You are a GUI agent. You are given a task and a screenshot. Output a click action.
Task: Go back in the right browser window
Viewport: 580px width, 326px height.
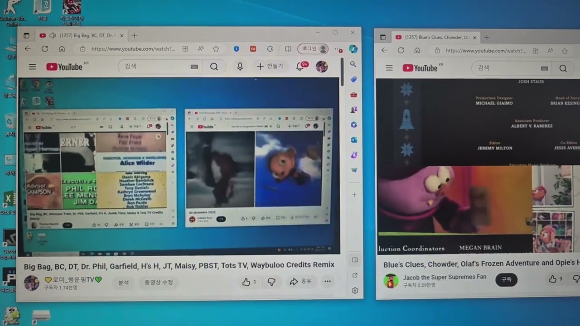coord(384,51)
